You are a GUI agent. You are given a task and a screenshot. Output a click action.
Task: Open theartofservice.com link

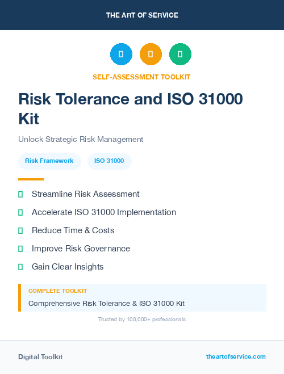236,356
